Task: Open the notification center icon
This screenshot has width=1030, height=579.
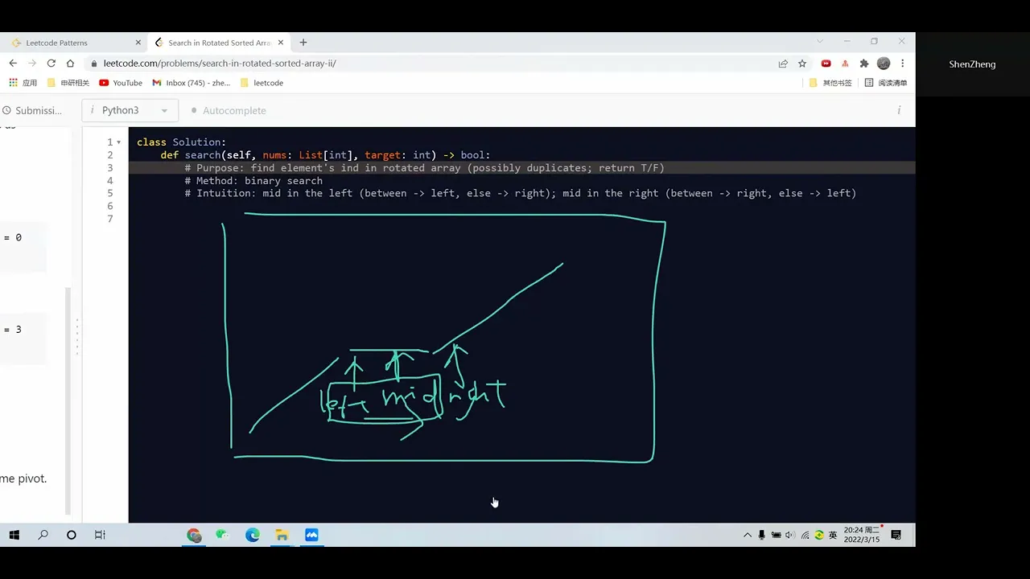Action: tap(896, 535)
